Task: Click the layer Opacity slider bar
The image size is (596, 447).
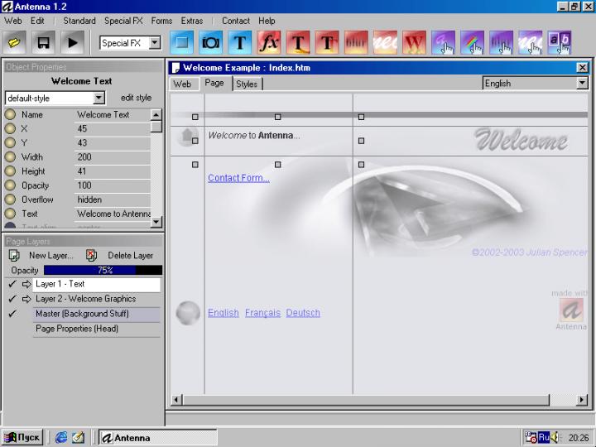Action: click(103, 270)
